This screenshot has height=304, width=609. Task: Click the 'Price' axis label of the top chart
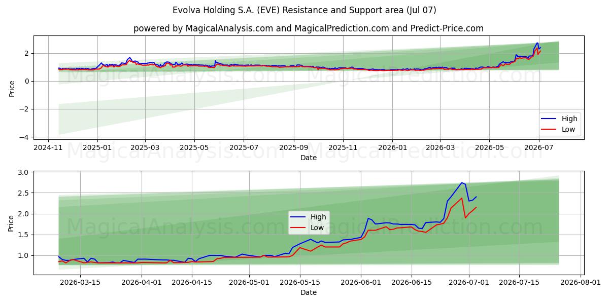click(12, 88)
